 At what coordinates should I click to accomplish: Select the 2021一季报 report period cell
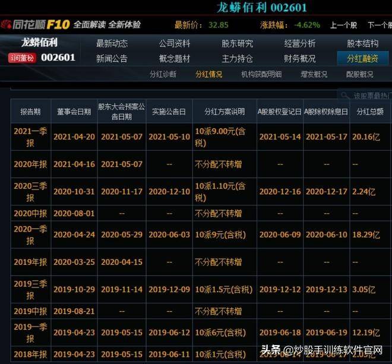30,137
